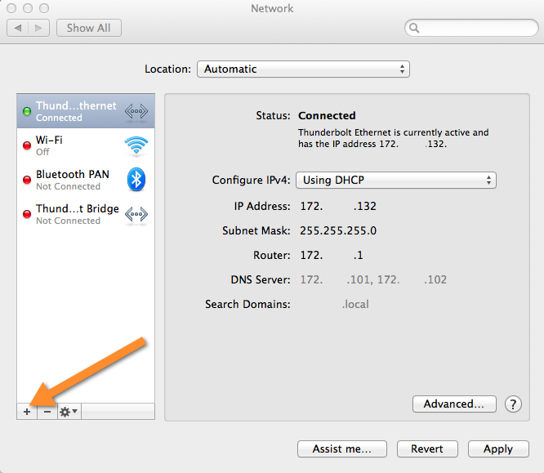Select Bluetooth PAN in the service list
This screenshot has width=544, height=473.
pyautogui.click(x=74, y=180)
